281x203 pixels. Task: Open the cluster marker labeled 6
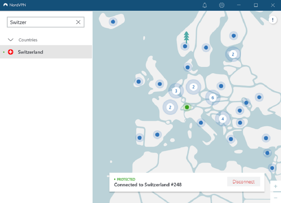(x=213, y=98)
